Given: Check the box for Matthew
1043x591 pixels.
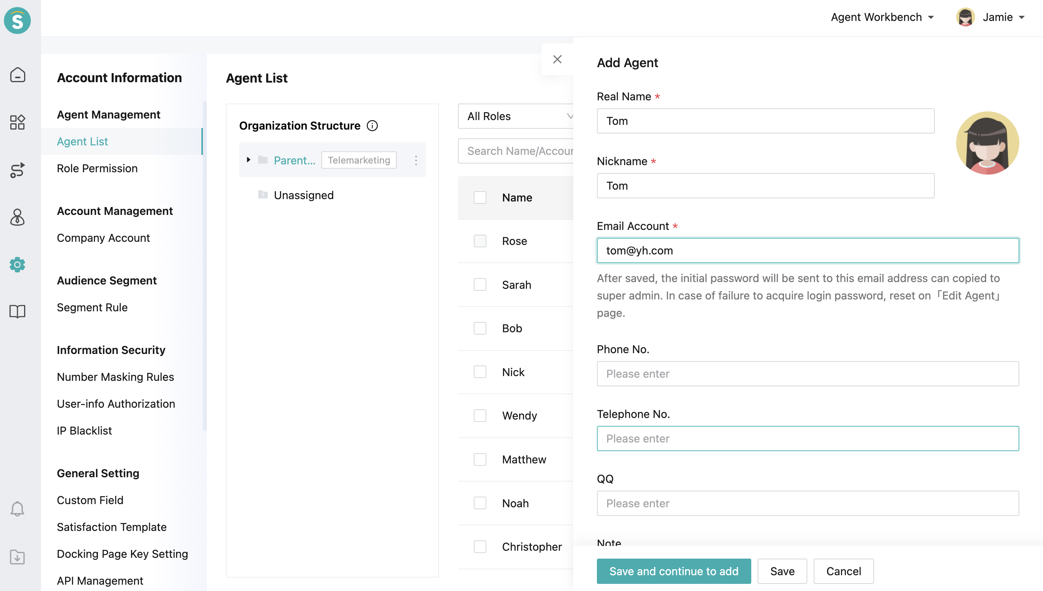Looking at the screenshot, I should tap(480, 459).
